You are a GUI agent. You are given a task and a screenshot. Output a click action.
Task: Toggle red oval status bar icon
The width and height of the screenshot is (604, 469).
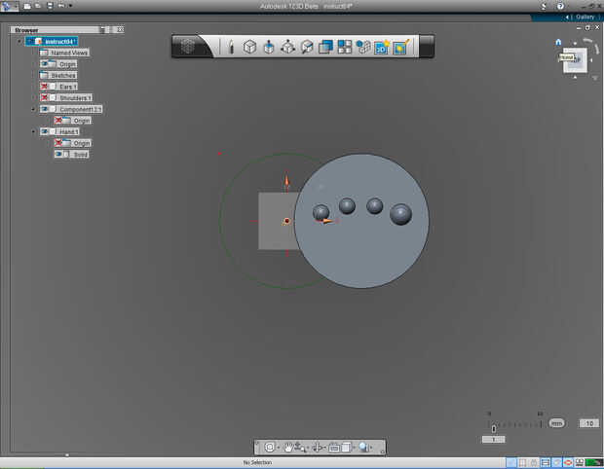pyautogui.click(x=568, y=462)
